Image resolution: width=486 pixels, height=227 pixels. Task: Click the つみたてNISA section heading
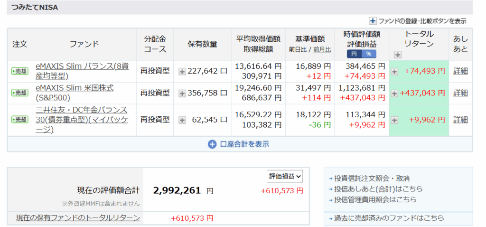point(35,8)
